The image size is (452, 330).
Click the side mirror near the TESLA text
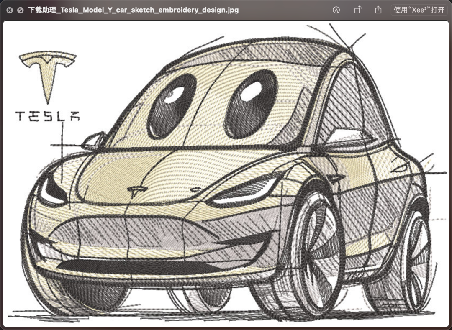tap(94, 141)
